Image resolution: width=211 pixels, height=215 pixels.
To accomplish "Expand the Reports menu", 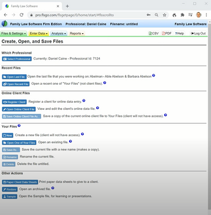I will click(x=77, y=33).
